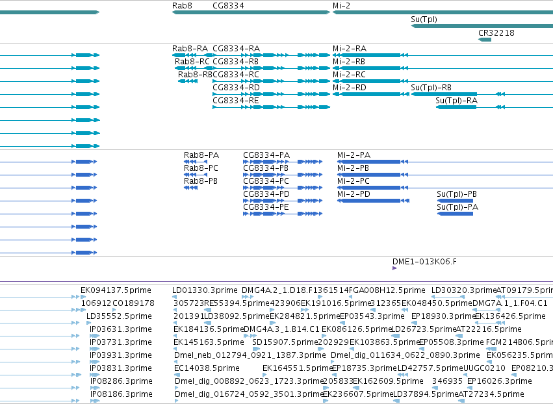Select the Dmel_neb_012794_0921_1387.3prime label
This screenshot has height=404, width=553.
tap(250, 355)
